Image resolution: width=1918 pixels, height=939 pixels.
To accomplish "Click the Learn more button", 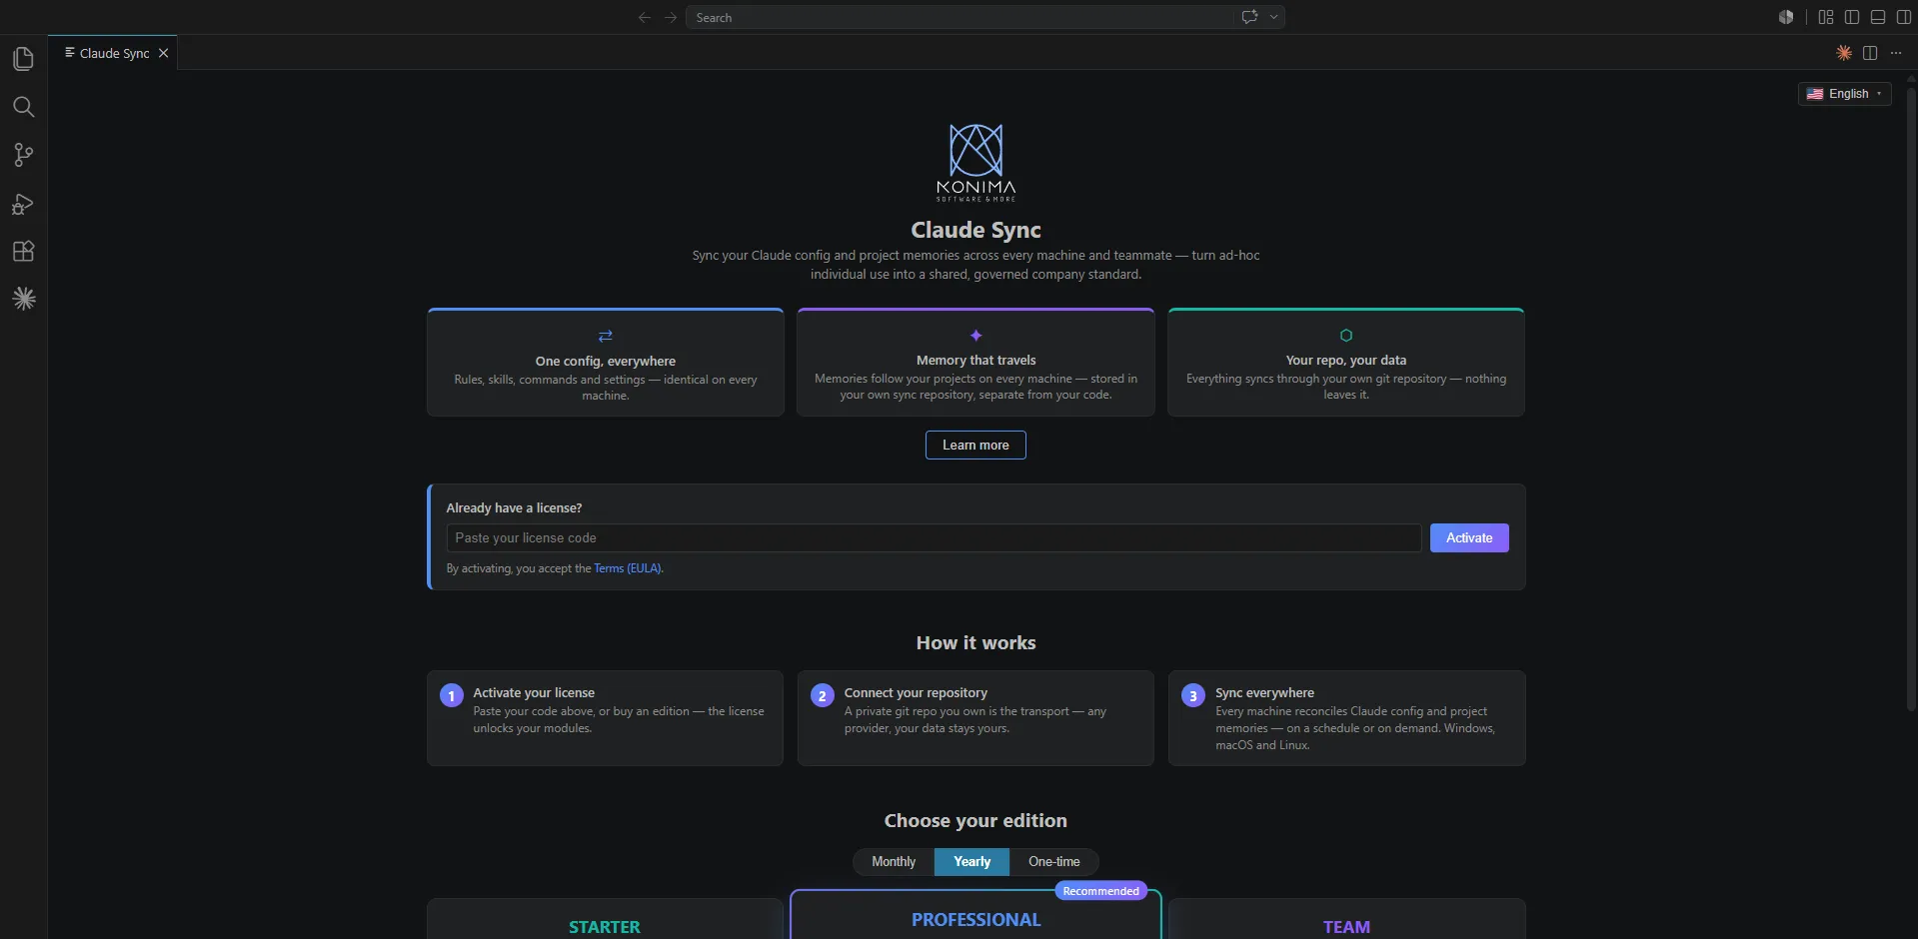I will (975, 446).
